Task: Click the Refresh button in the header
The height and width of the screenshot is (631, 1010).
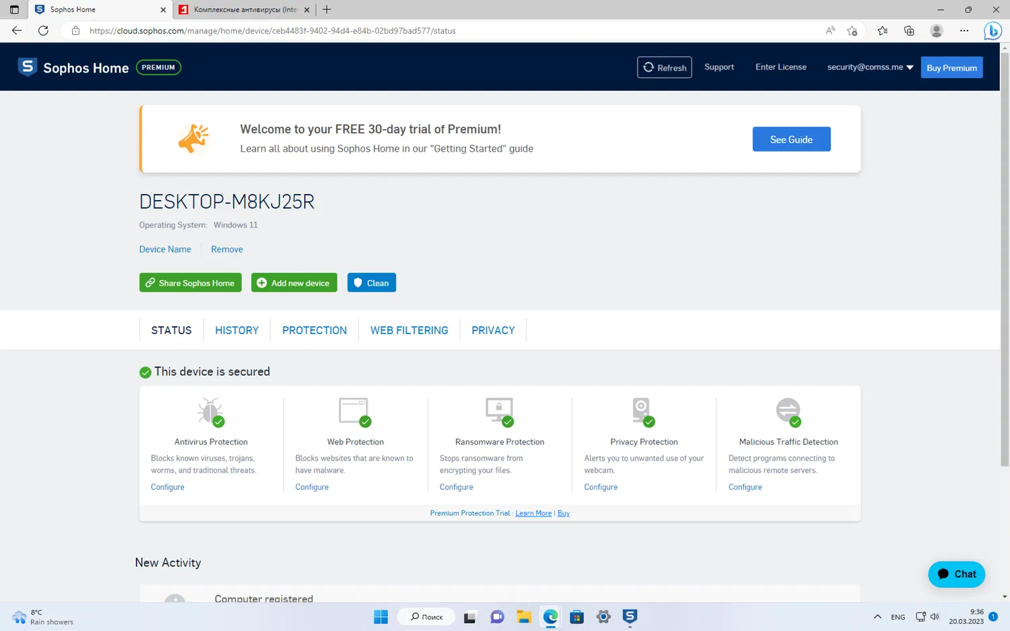Action: (x=665, y=67)
